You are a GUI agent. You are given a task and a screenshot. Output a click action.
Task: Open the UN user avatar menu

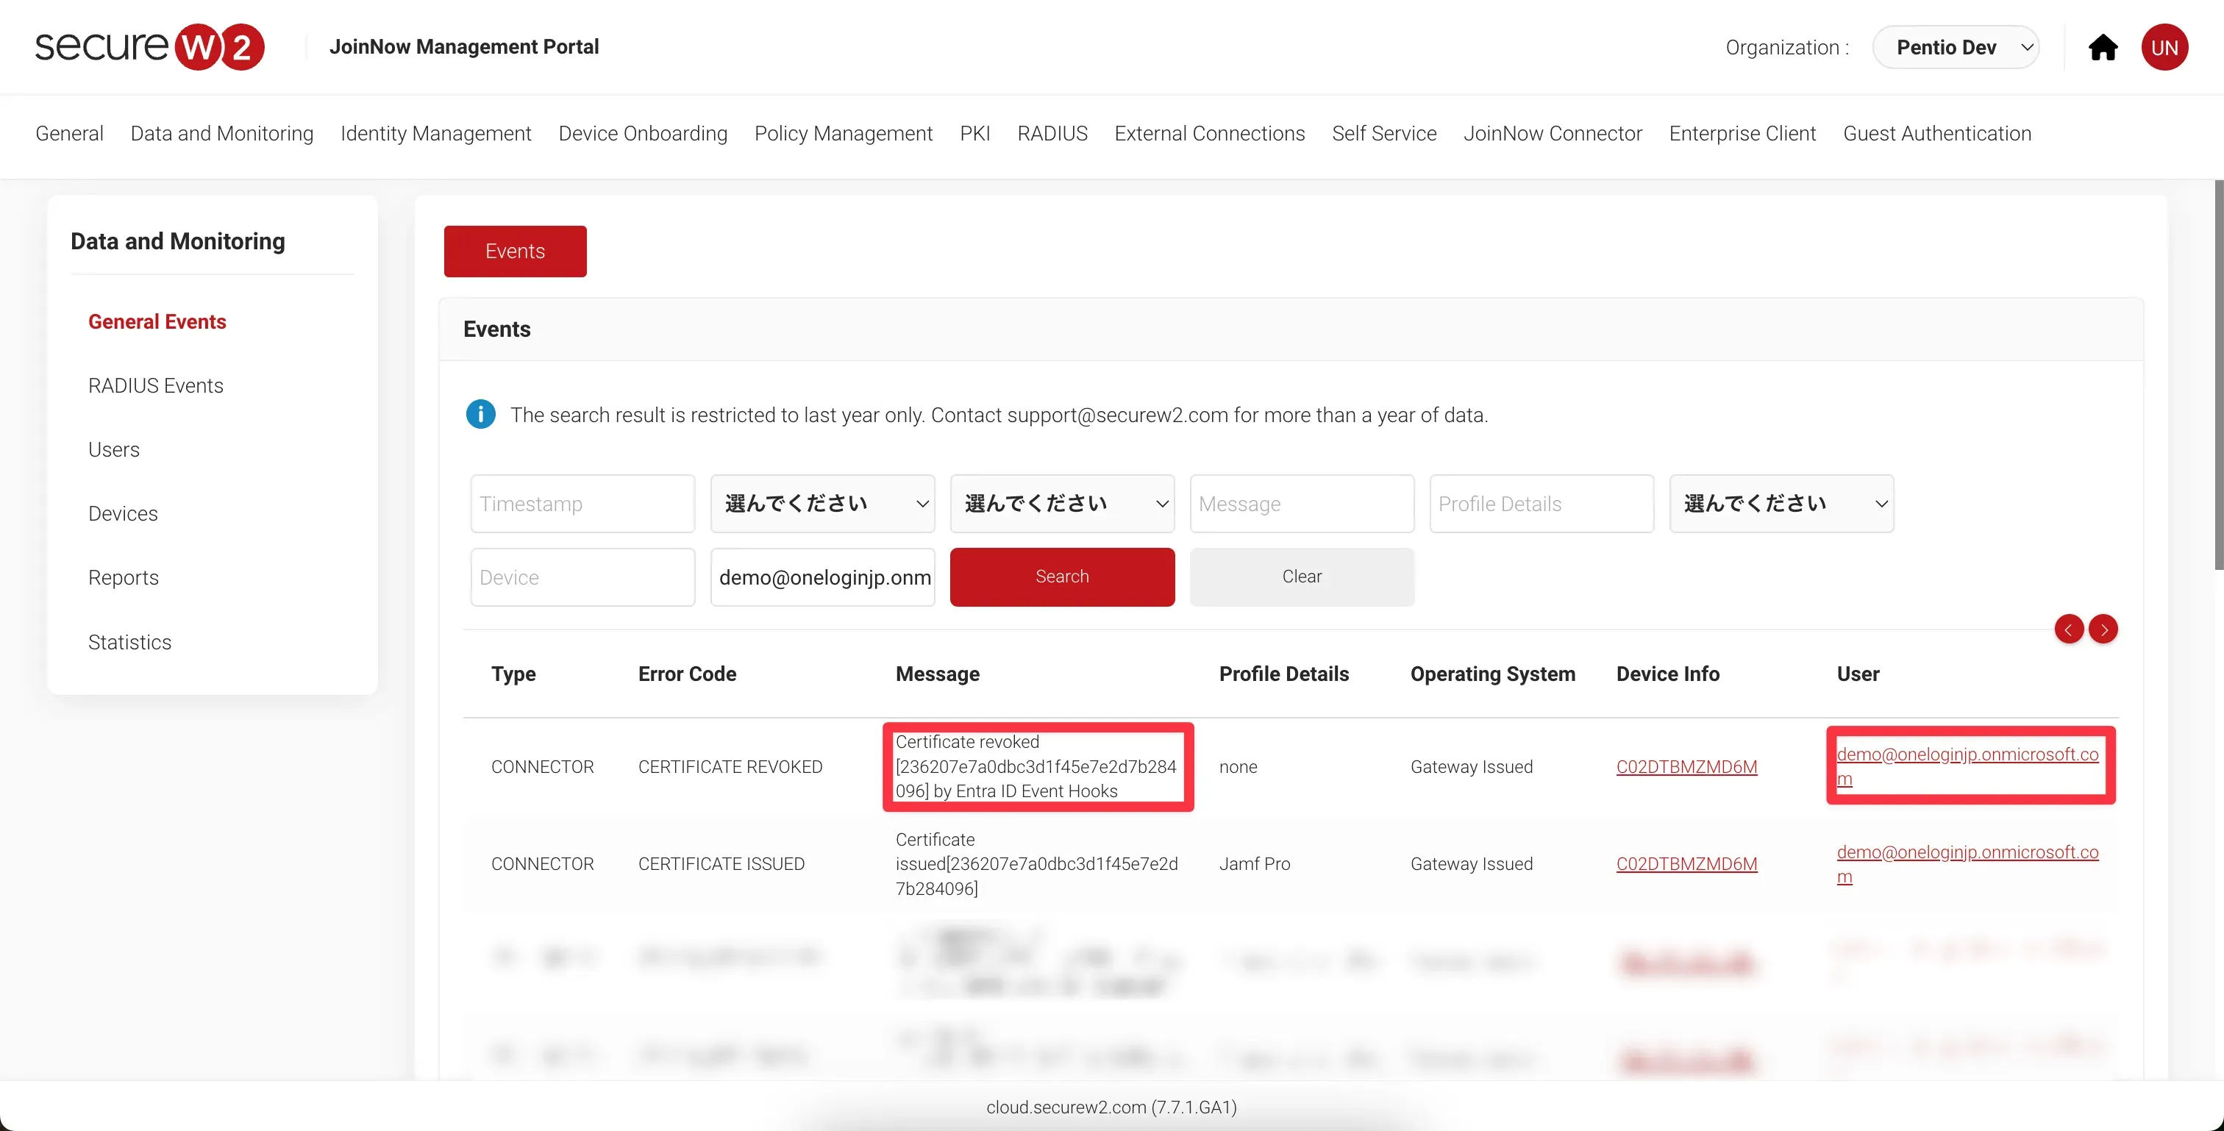[x=2164, y=48]
